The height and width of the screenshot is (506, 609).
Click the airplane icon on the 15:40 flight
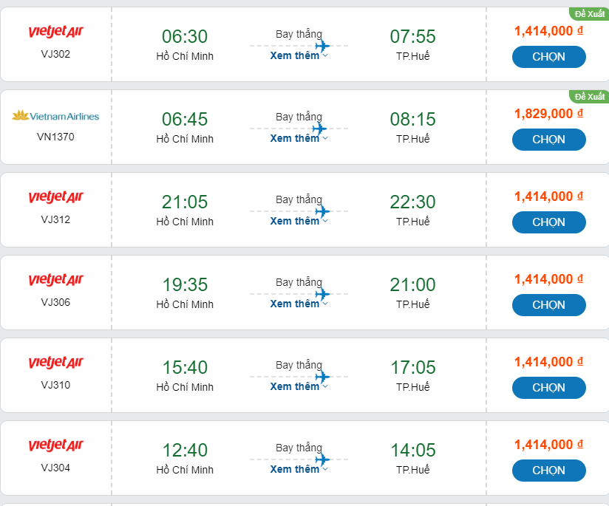click(x=321, y=377)
